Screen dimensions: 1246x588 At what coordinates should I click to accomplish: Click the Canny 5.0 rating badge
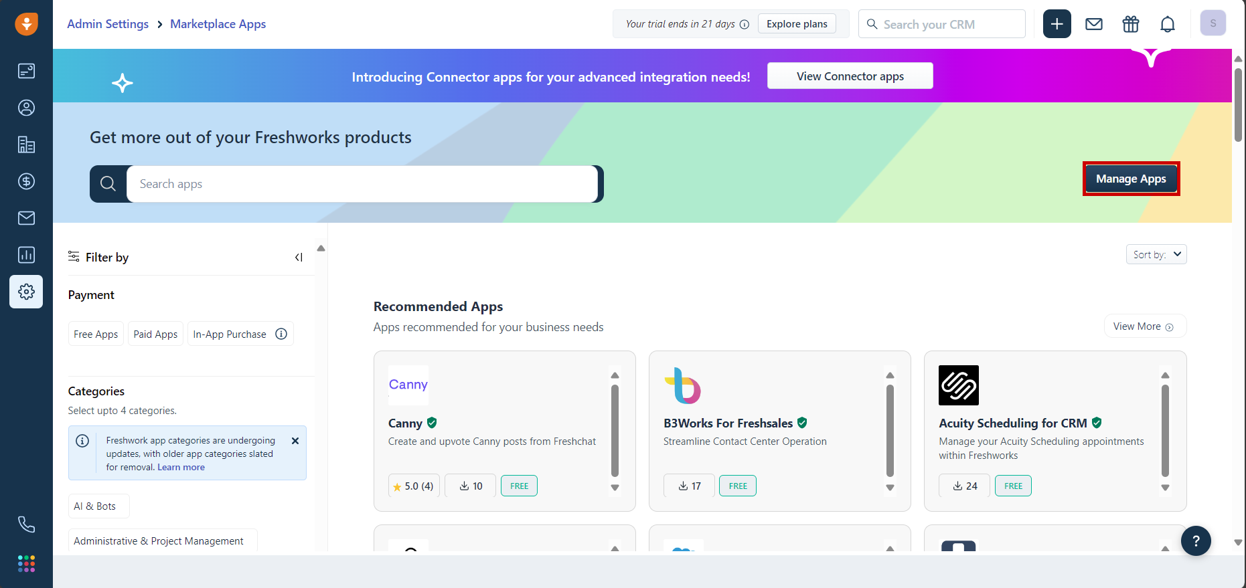coord(414,486)
